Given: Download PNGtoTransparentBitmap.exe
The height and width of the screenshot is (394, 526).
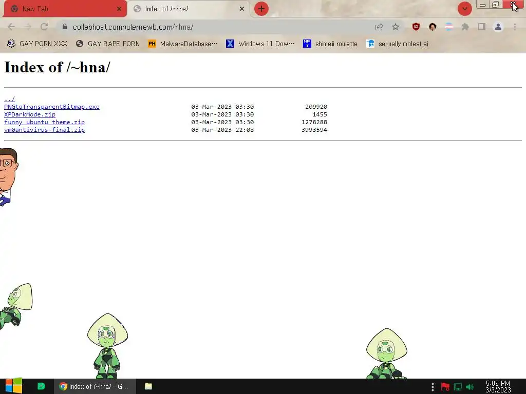Looking at the screenshot, I should tap(52, 107).
